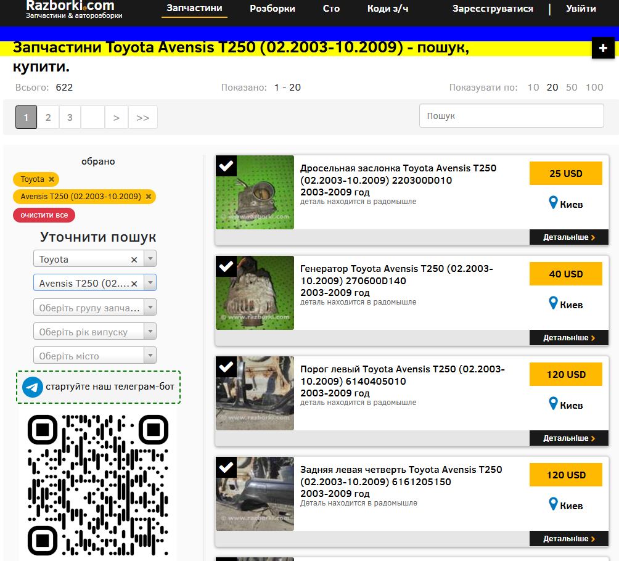Select current page 1 button
This screenshot has width=619, height=561.
tap(26, 117)
